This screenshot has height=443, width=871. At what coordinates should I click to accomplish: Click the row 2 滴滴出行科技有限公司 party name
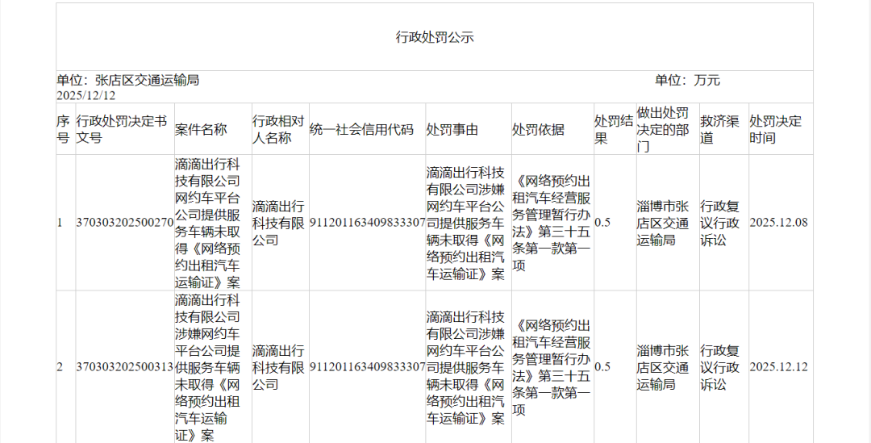278,367
